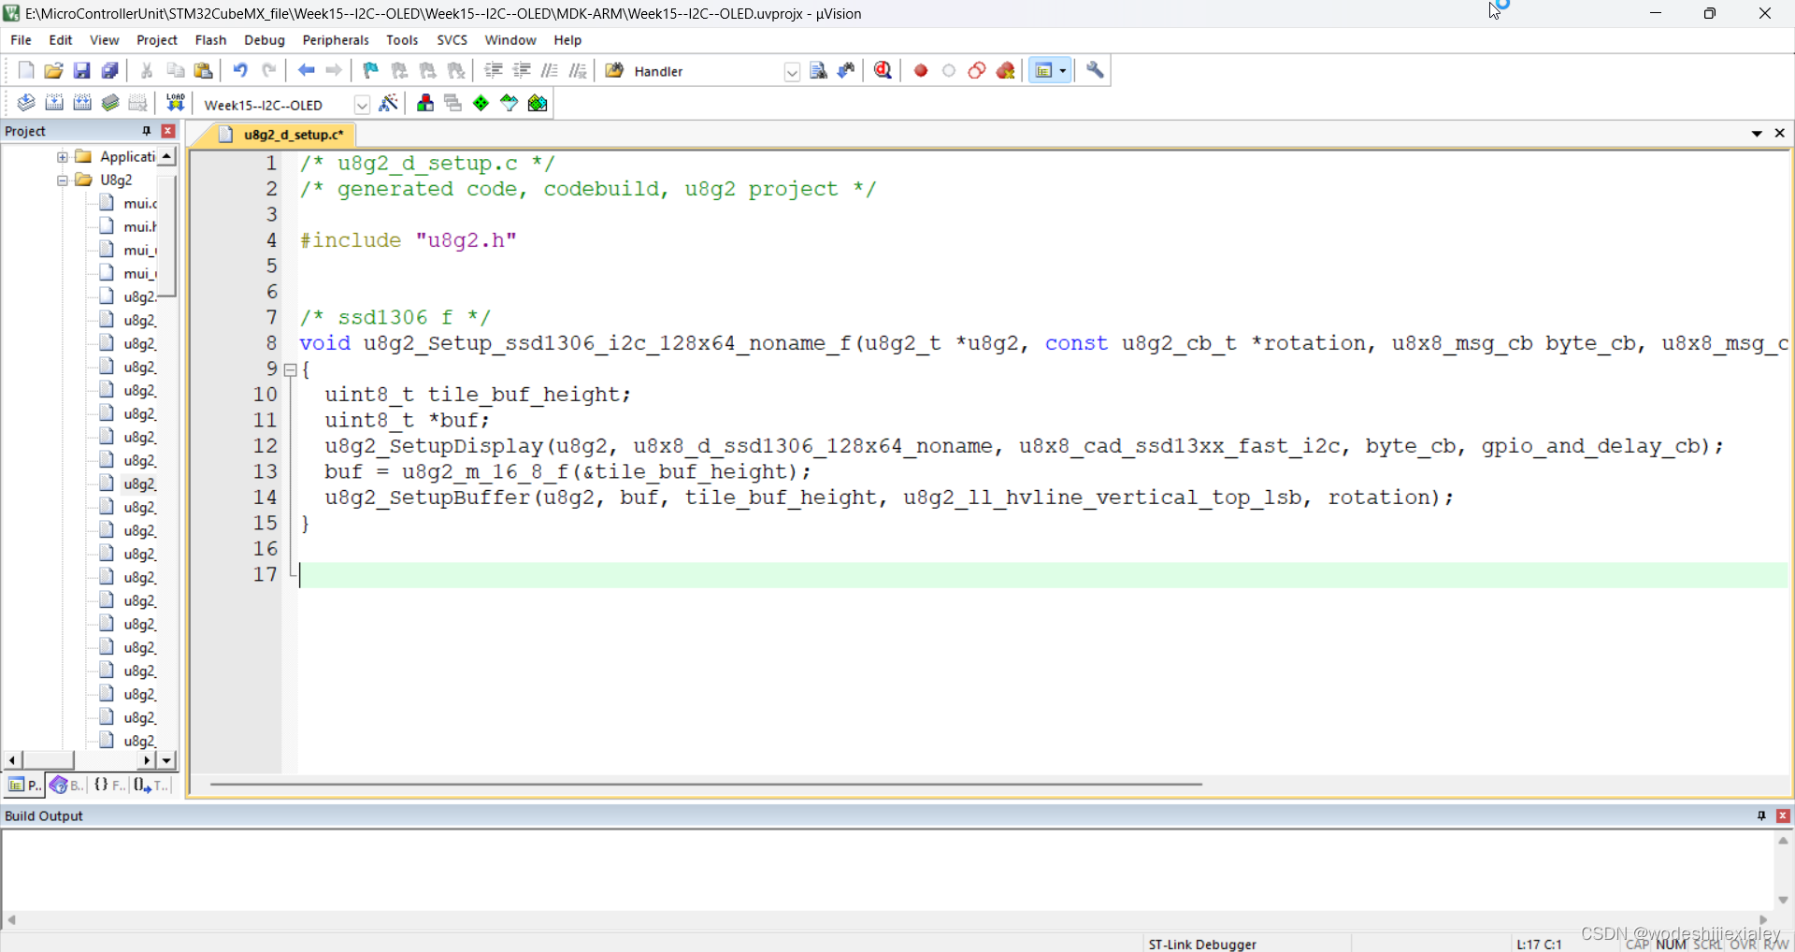Click the Find in Files icon

[614, 71]
